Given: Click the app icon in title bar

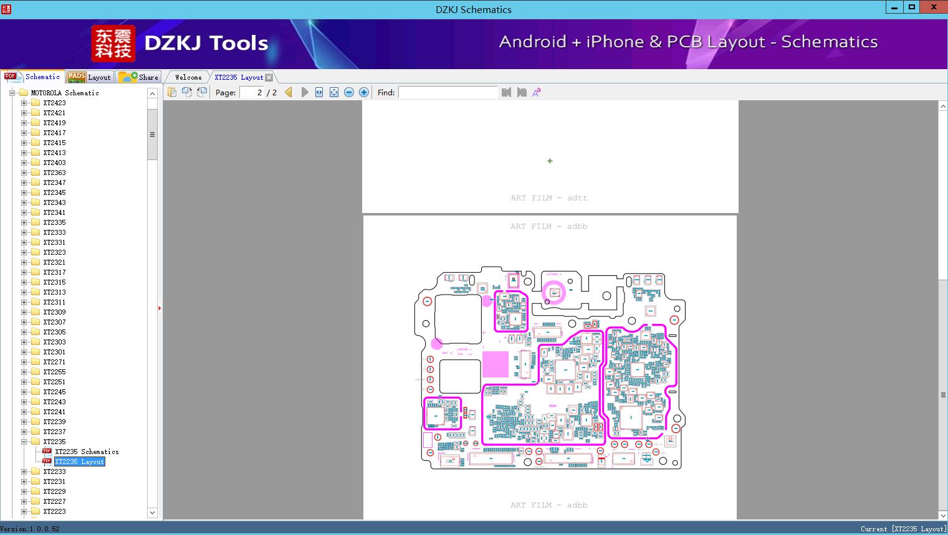Looking at the screenshot, I should (6, 9).
